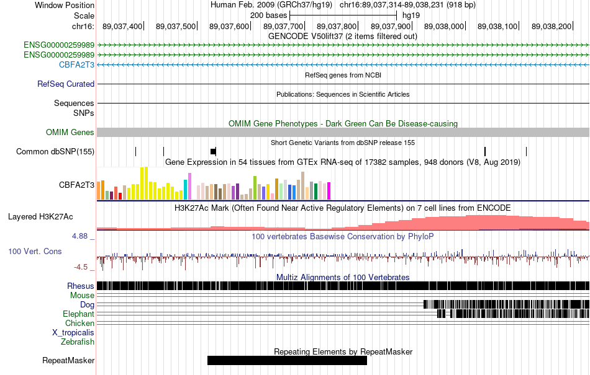
Task: Click the leftmost Common dbSNP variant tick
Action: [x=135, y=151]
